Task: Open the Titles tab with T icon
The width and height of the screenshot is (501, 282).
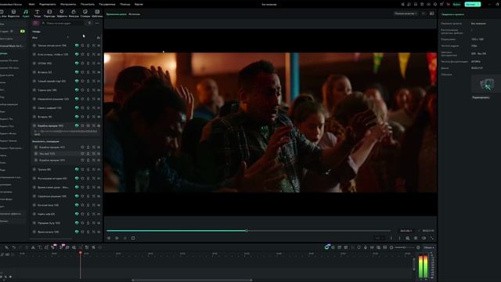Action: click(37, 13)
